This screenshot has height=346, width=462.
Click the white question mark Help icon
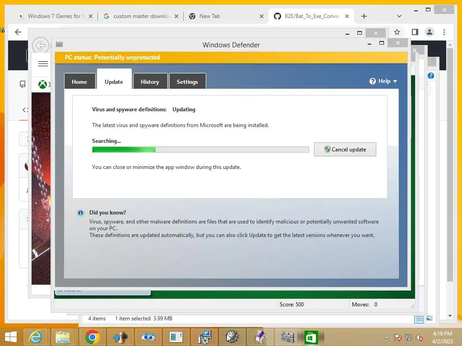pos(372,81)
